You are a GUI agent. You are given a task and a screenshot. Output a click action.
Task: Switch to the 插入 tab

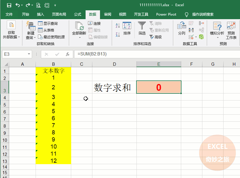tap(40, 14)
